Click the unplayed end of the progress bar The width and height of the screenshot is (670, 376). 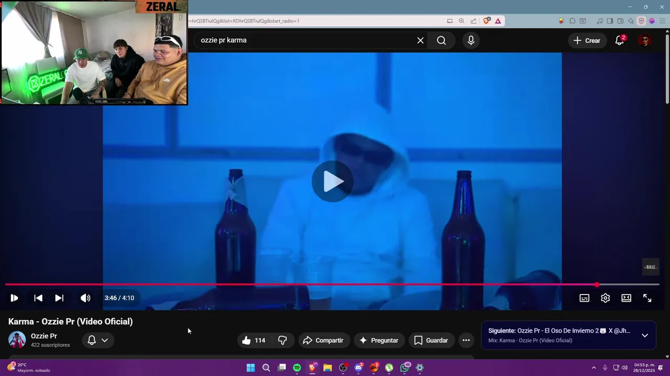[629, 285]
